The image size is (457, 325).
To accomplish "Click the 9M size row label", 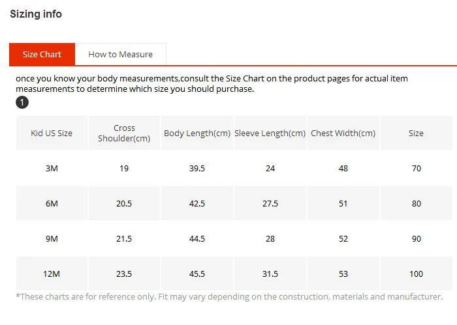I will (52, 238).
